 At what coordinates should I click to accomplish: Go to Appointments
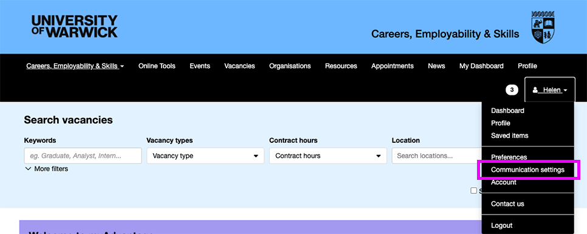pos(393,66)
